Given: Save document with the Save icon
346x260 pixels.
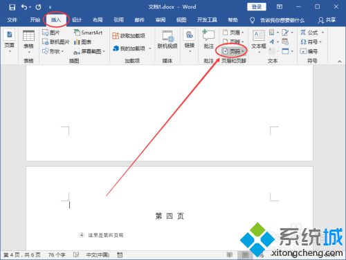Looking at the screenshot, I should pyautogui.click(x=12, y=7).
